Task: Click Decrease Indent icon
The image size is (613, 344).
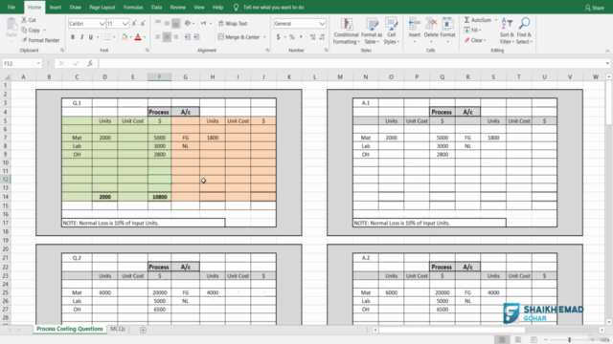Action: [188, 37]
